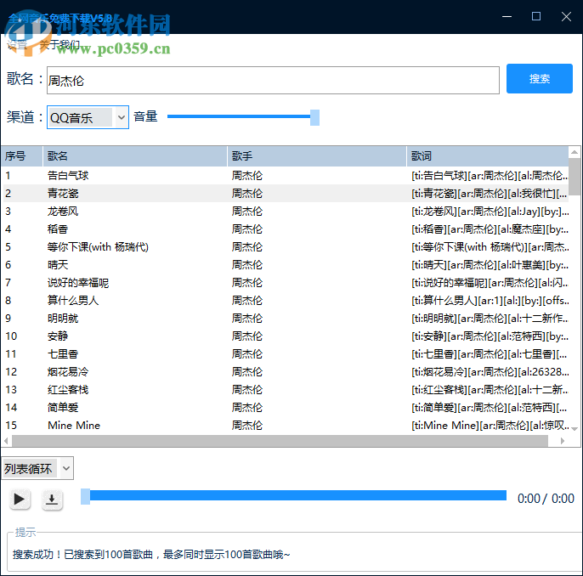Screen dimensions: 583x576
Task: Click the download song icon
Action: click(x=52, y=500)
